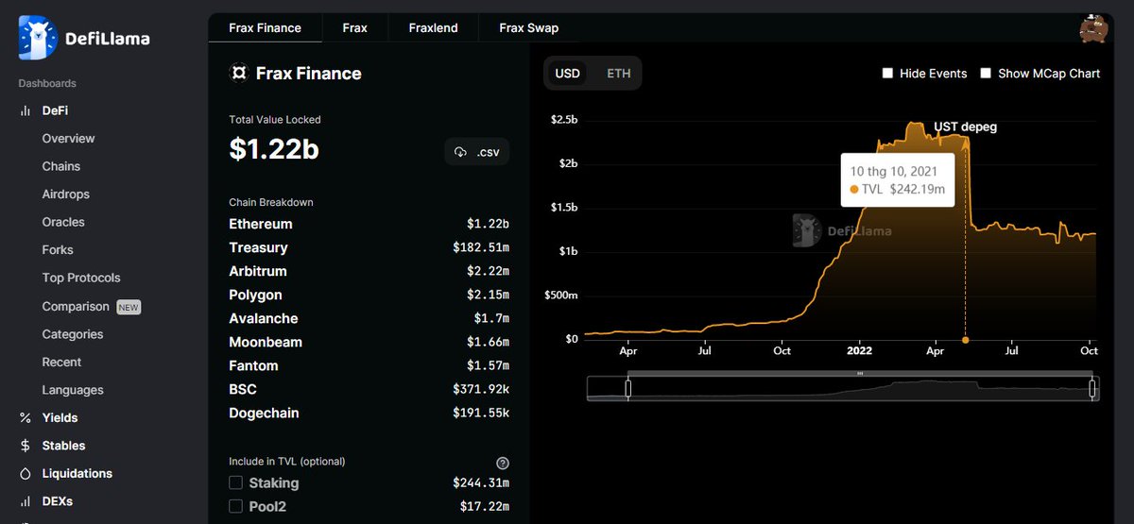
Task: Click the Dogechain row
Action: coord(369,413)
